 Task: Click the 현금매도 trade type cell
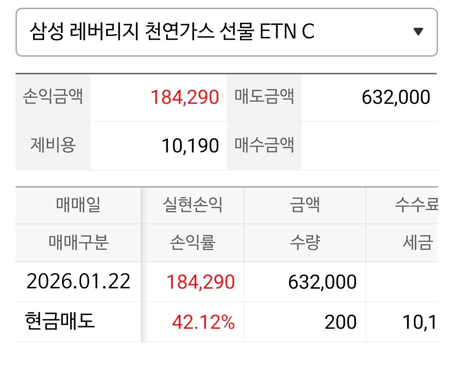pyautogui.click(x=59, y=322)
